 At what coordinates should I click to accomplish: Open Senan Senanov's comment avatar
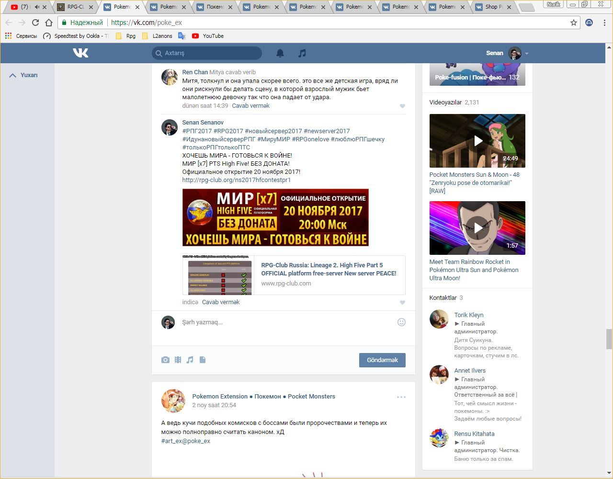[169, 127]
